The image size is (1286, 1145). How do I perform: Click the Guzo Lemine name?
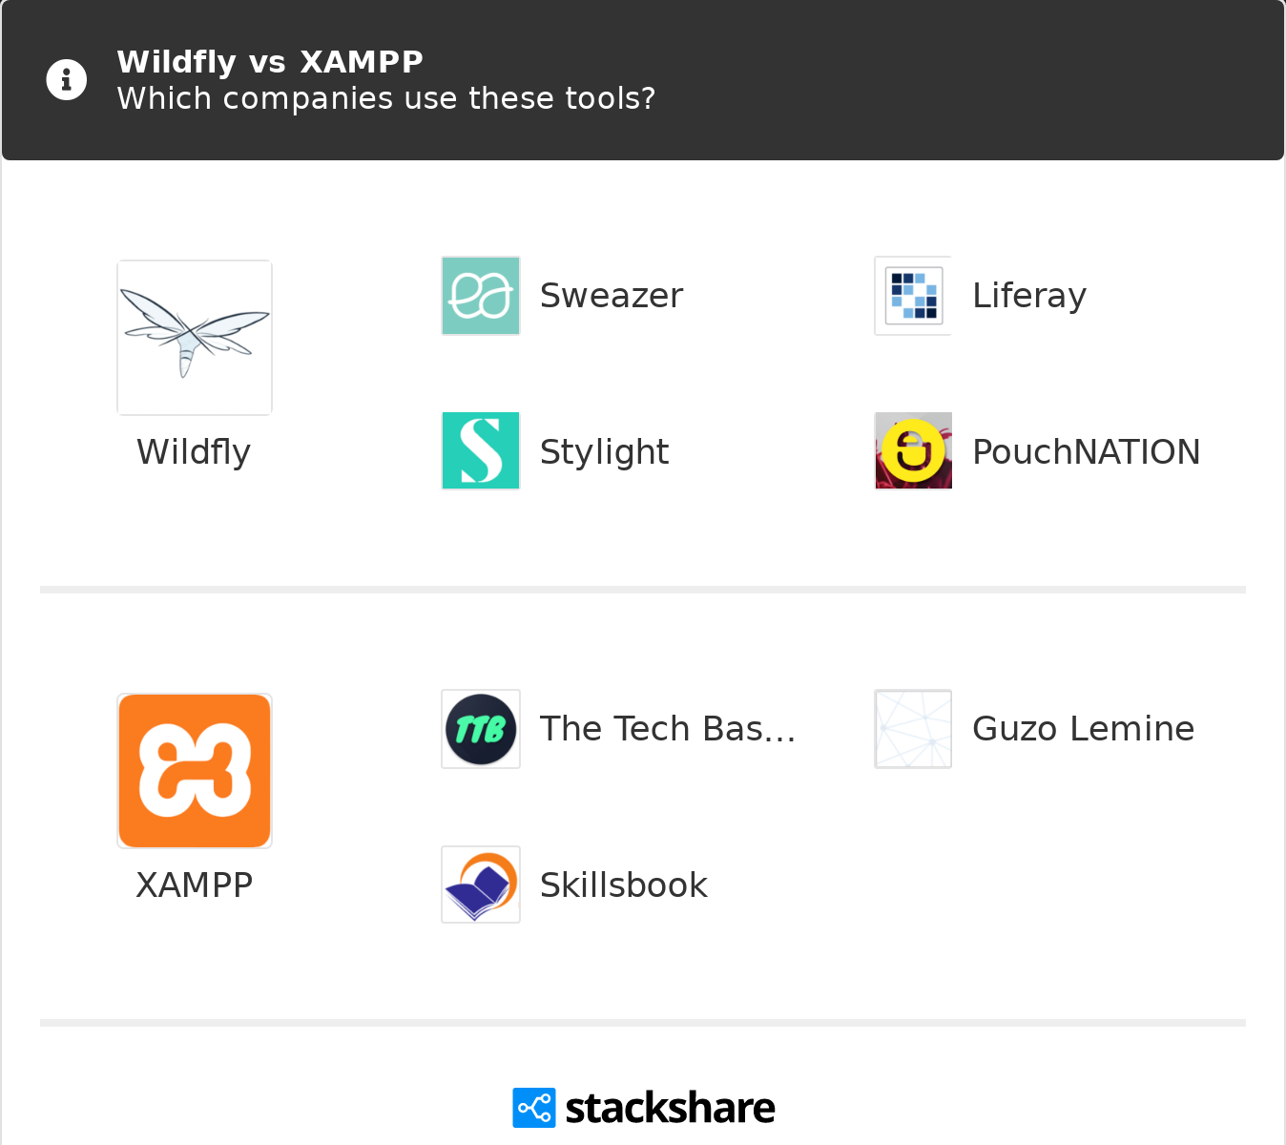(1083, 729)
